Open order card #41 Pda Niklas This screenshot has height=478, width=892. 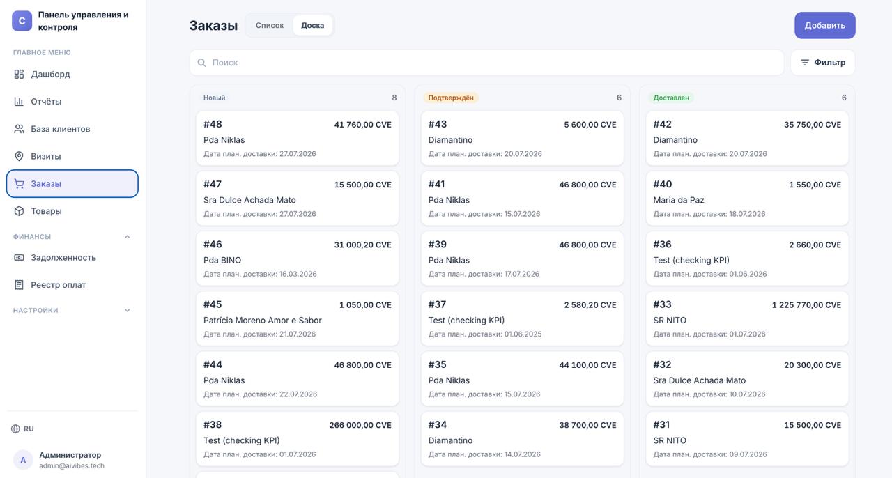pos(523,199)
